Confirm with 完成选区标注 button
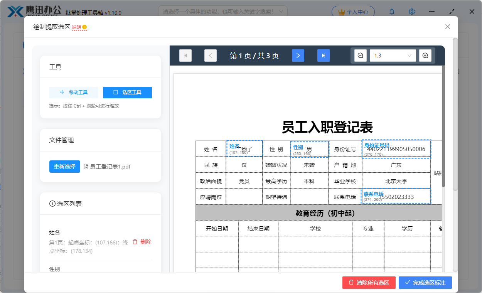This screenshot has height=293, width=482. (425, 283)
